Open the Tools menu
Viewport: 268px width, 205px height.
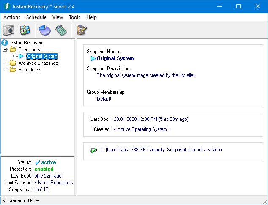[75, 17]
